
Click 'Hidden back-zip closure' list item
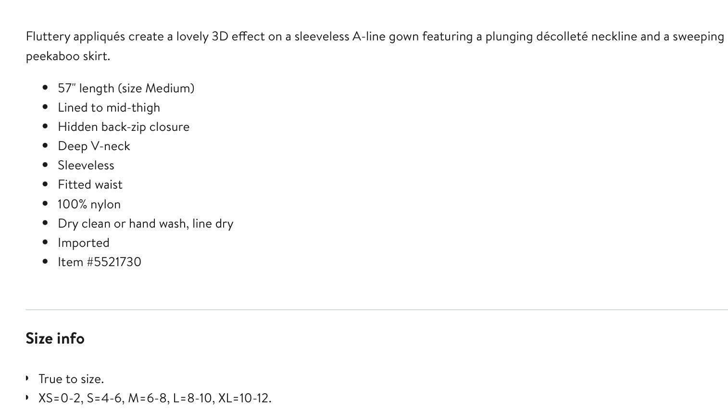click(x=124, y=127)
